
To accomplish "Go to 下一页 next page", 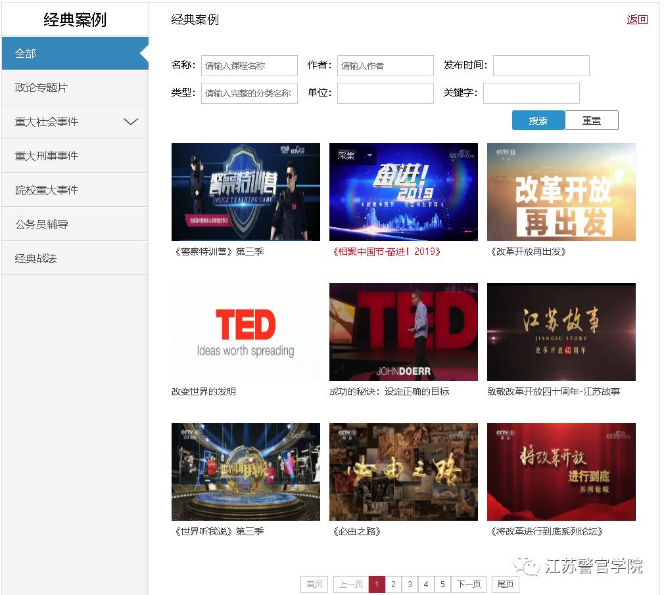I will coord(469,584).
